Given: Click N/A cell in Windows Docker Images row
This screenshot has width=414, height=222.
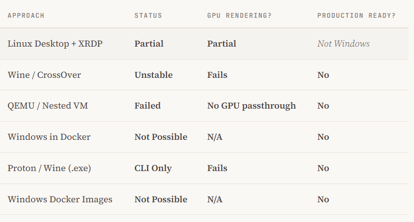Looking at the screenshot, I should click(x=215, y=199).
